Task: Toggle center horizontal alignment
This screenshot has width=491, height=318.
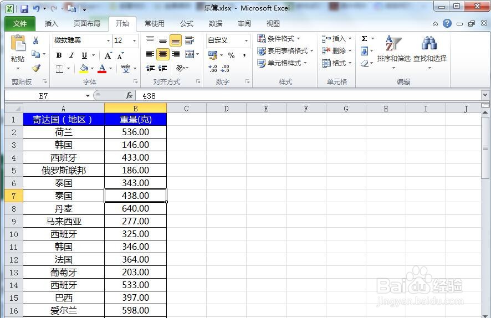Action: 163,54
